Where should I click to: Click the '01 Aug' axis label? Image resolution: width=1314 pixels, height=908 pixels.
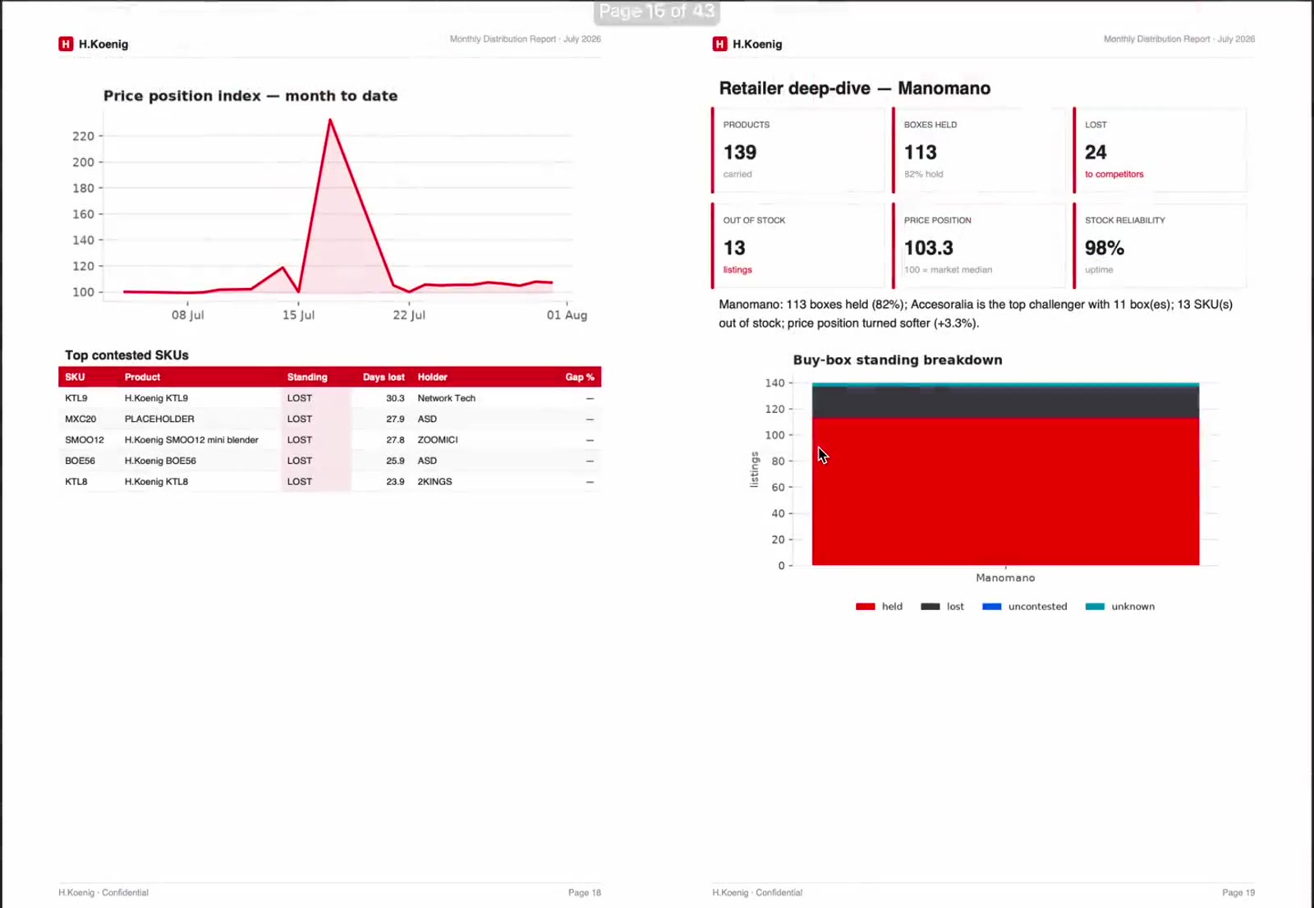pos(567,315)
